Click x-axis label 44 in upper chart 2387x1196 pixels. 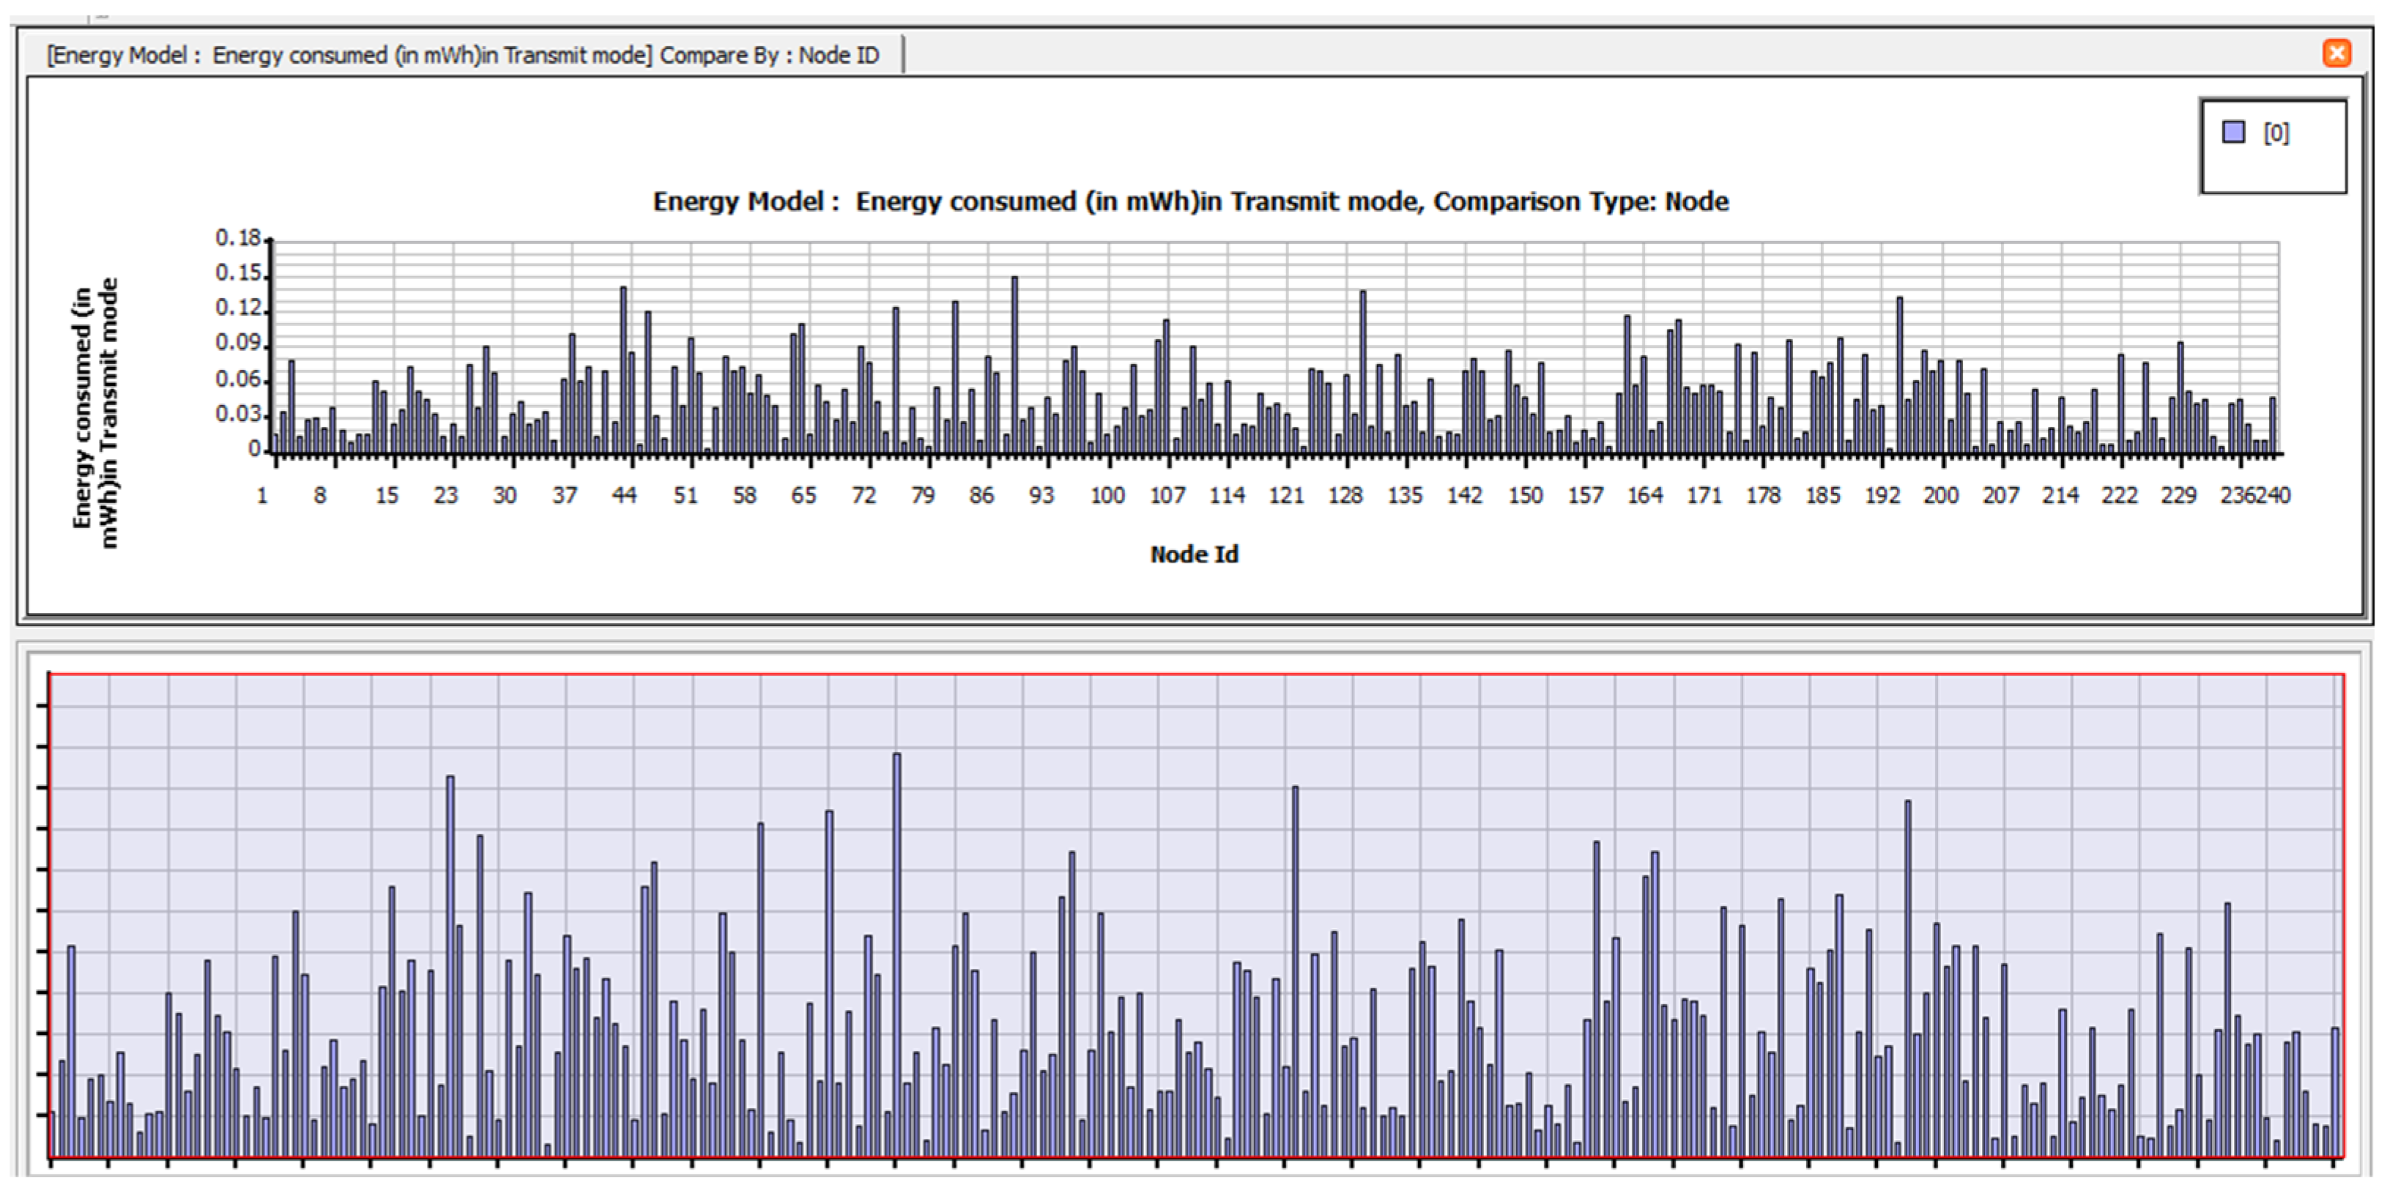625,496
